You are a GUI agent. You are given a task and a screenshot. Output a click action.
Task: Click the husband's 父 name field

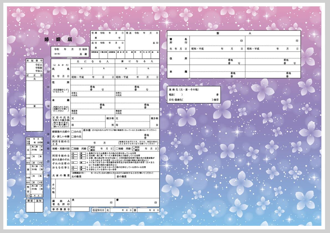pyautogui.click(x=88, y=118)
